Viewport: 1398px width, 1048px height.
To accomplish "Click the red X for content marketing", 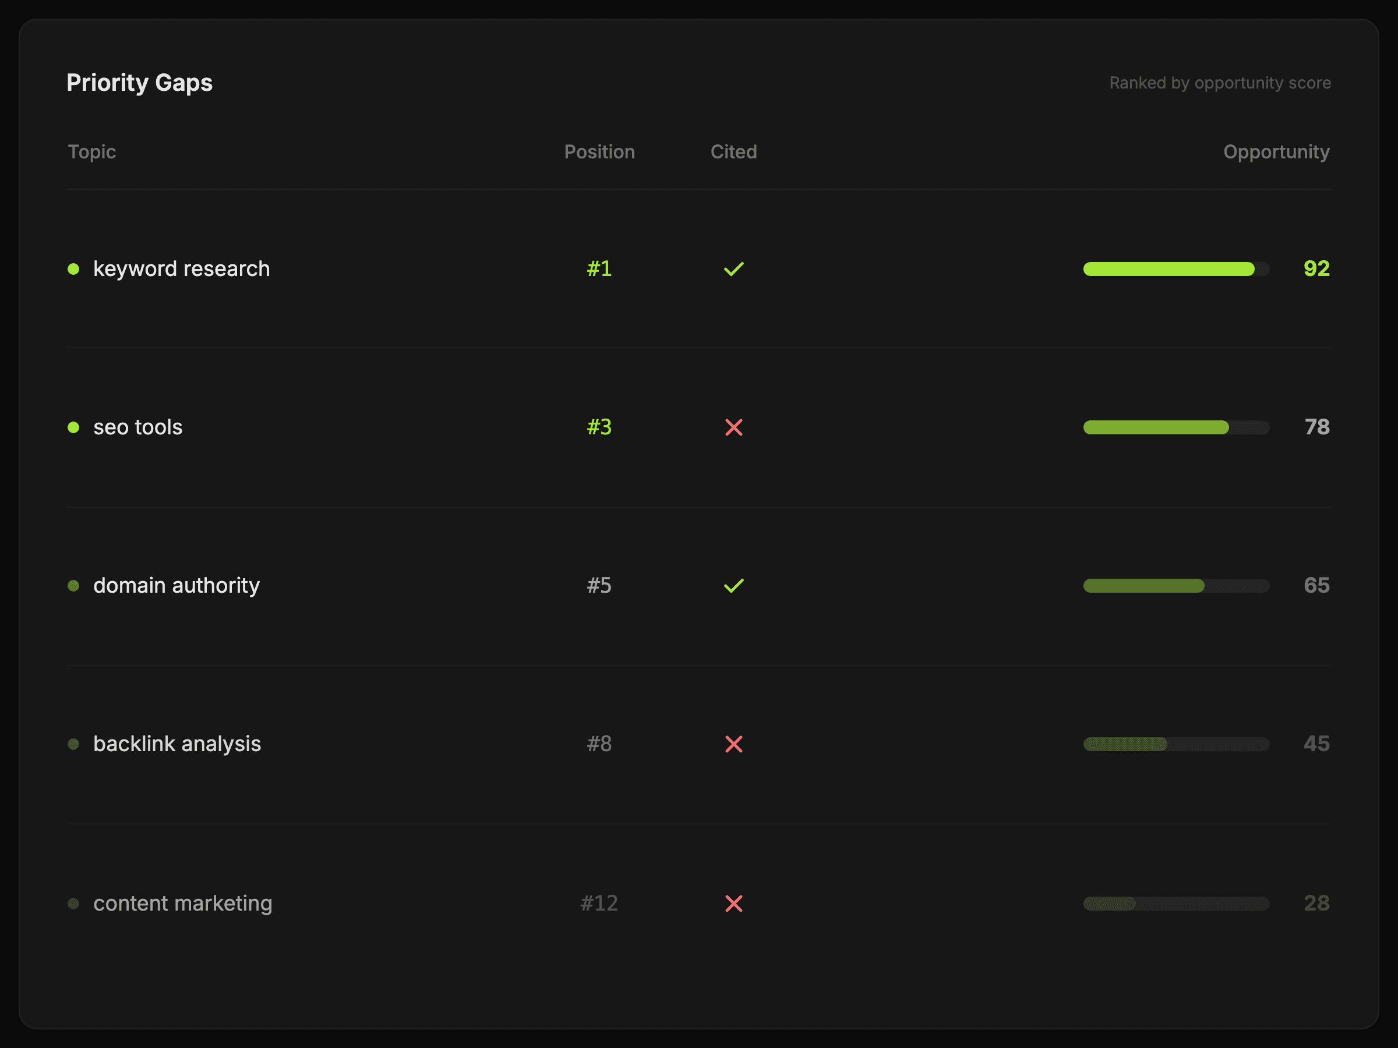I will [x=733, y=904].
